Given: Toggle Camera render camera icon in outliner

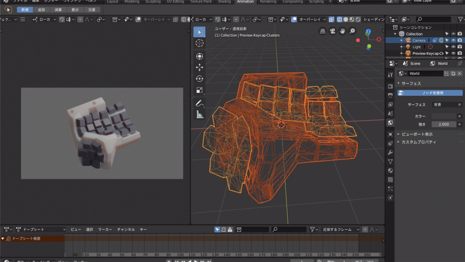Looking at the screenshot, I should tap(460, 40).
